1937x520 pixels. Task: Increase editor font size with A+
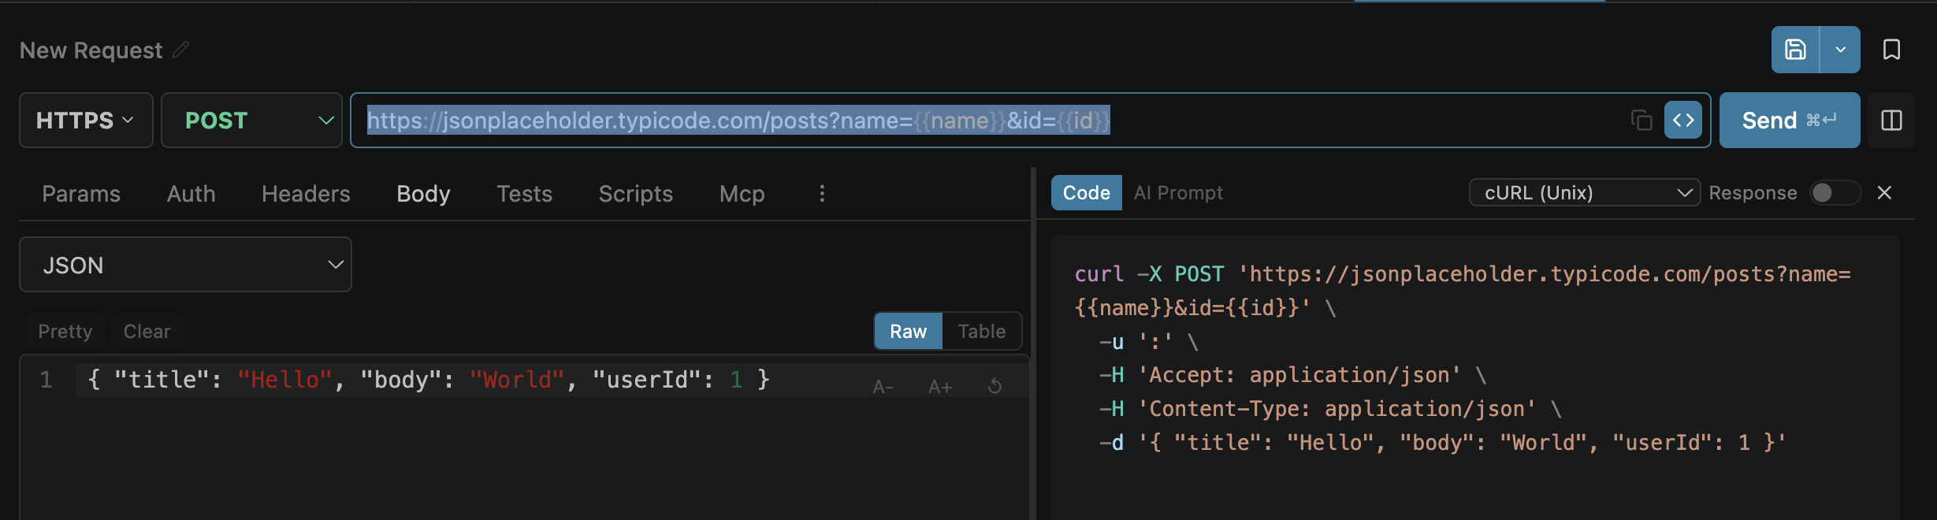tap(939, 387)
